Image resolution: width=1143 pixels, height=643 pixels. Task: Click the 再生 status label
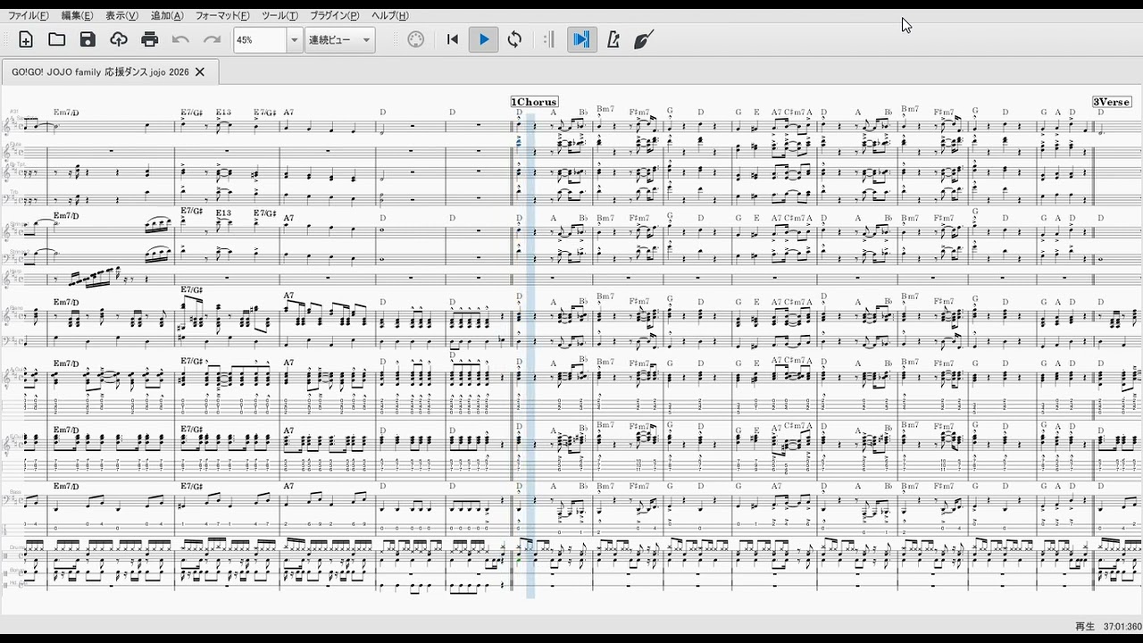(1085, 626)
